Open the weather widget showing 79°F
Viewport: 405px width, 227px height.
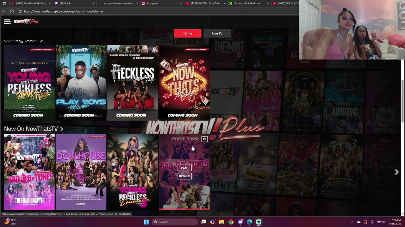[x=10, y=222]
